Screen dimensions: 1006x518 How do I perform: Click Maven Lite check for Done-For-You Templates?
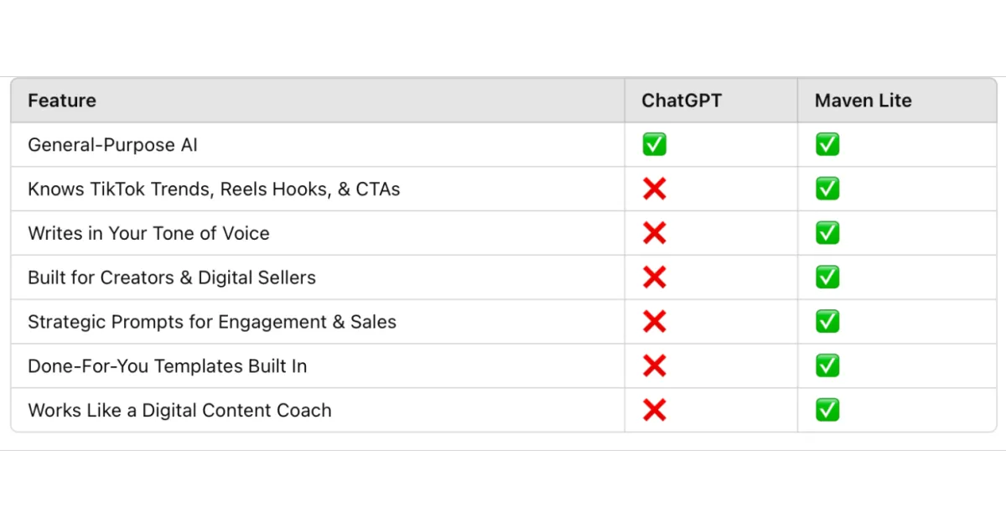(x=827, y=365)
